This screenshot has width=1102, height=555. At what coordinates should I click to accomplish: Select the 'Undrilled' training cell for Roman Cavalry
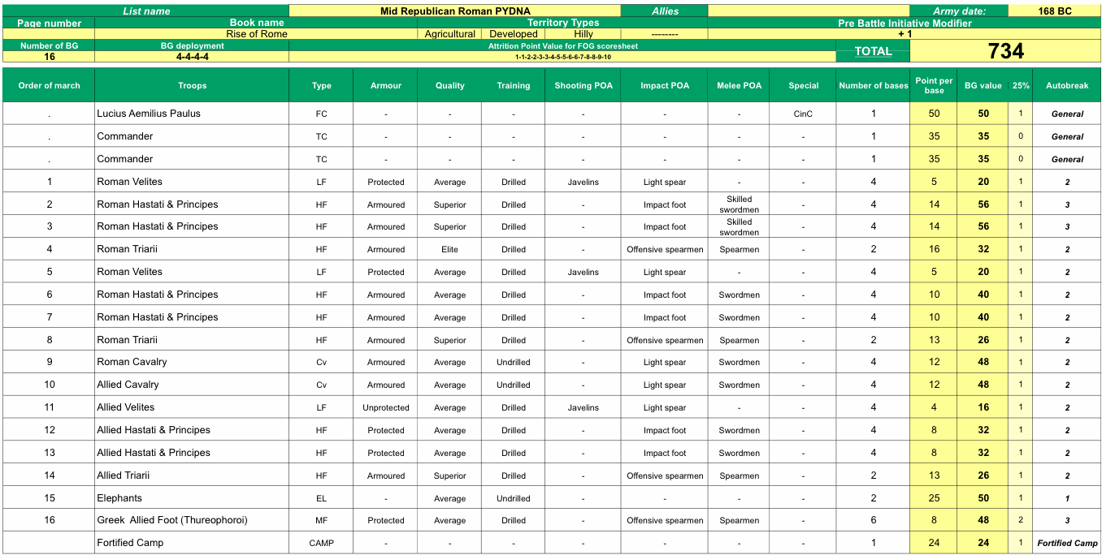coord(514,362)
